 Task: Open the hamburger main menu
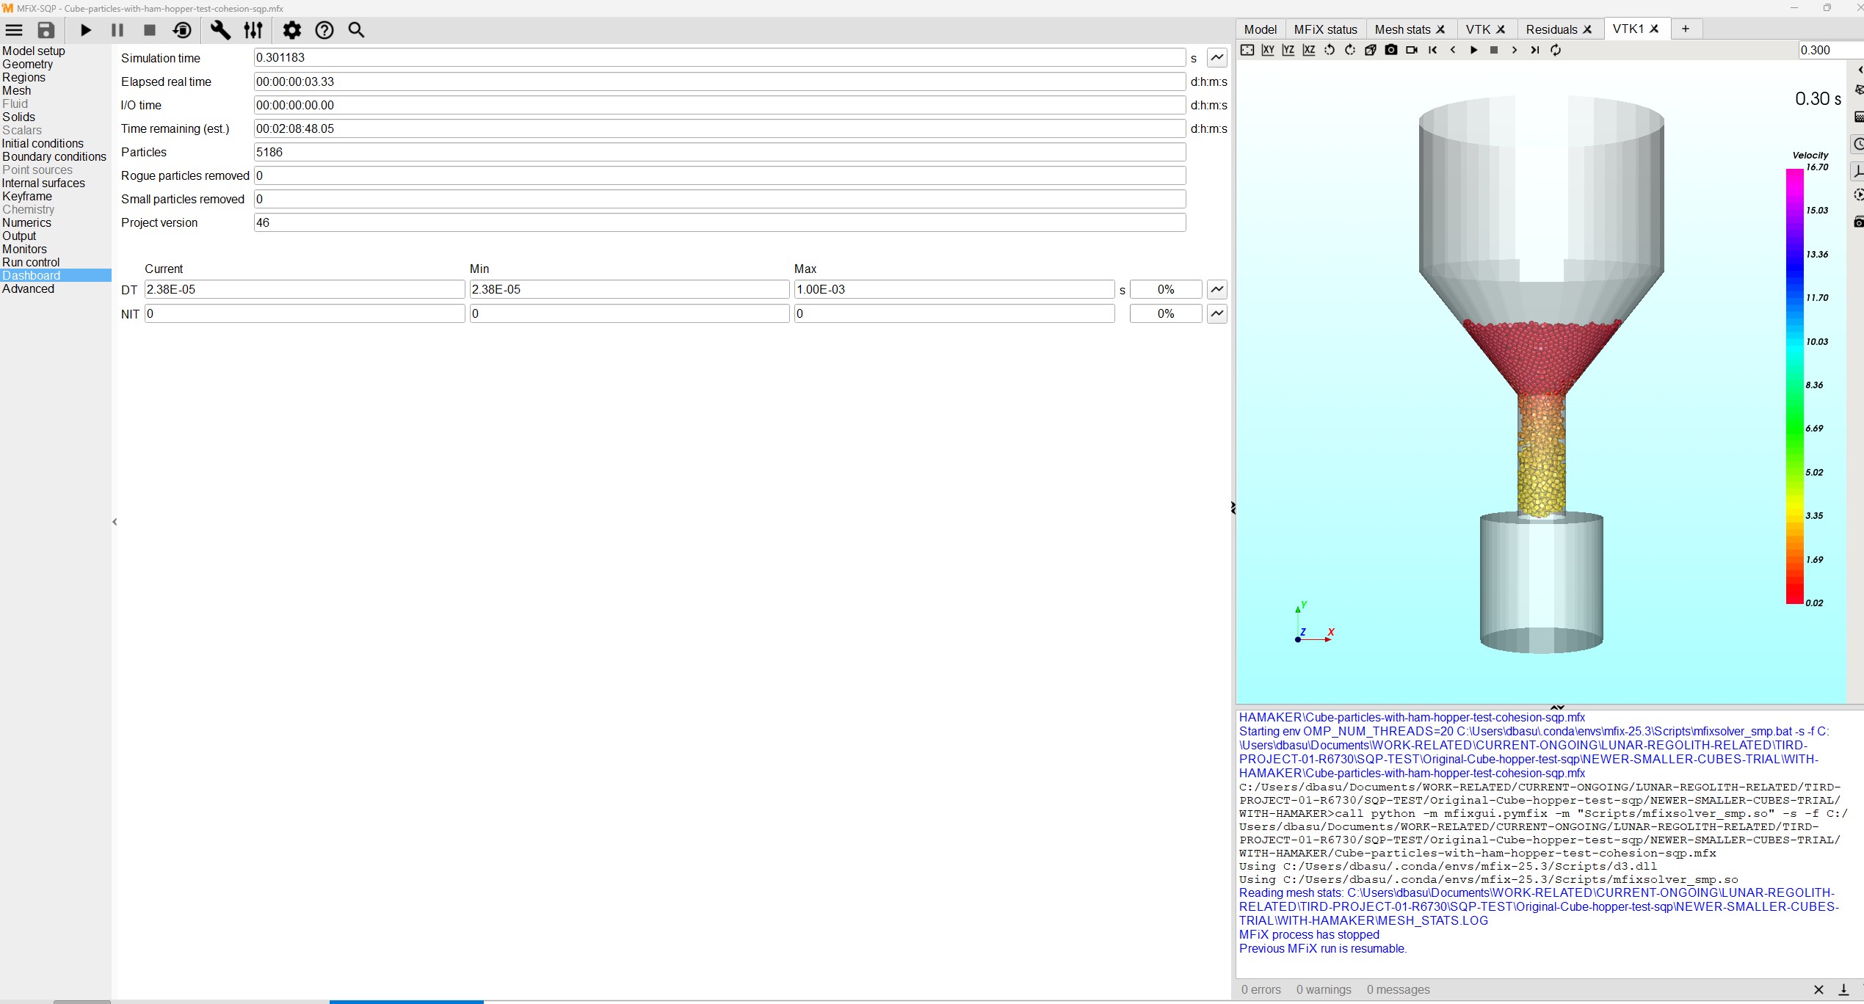click(14, 30)
